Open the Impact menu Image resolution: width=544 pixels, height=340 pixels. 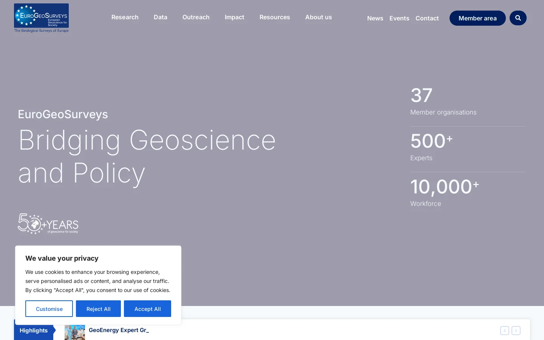tap(235, 17)
